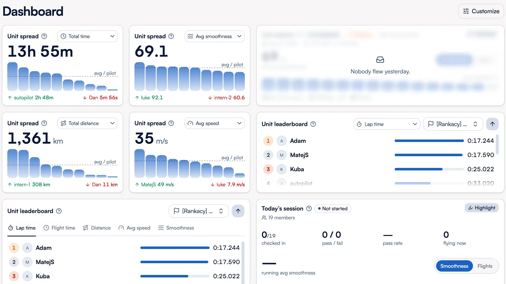The height and width of the screenshot is (284, 506).
Task: Click the Highlight button
Action: point(482,208)
